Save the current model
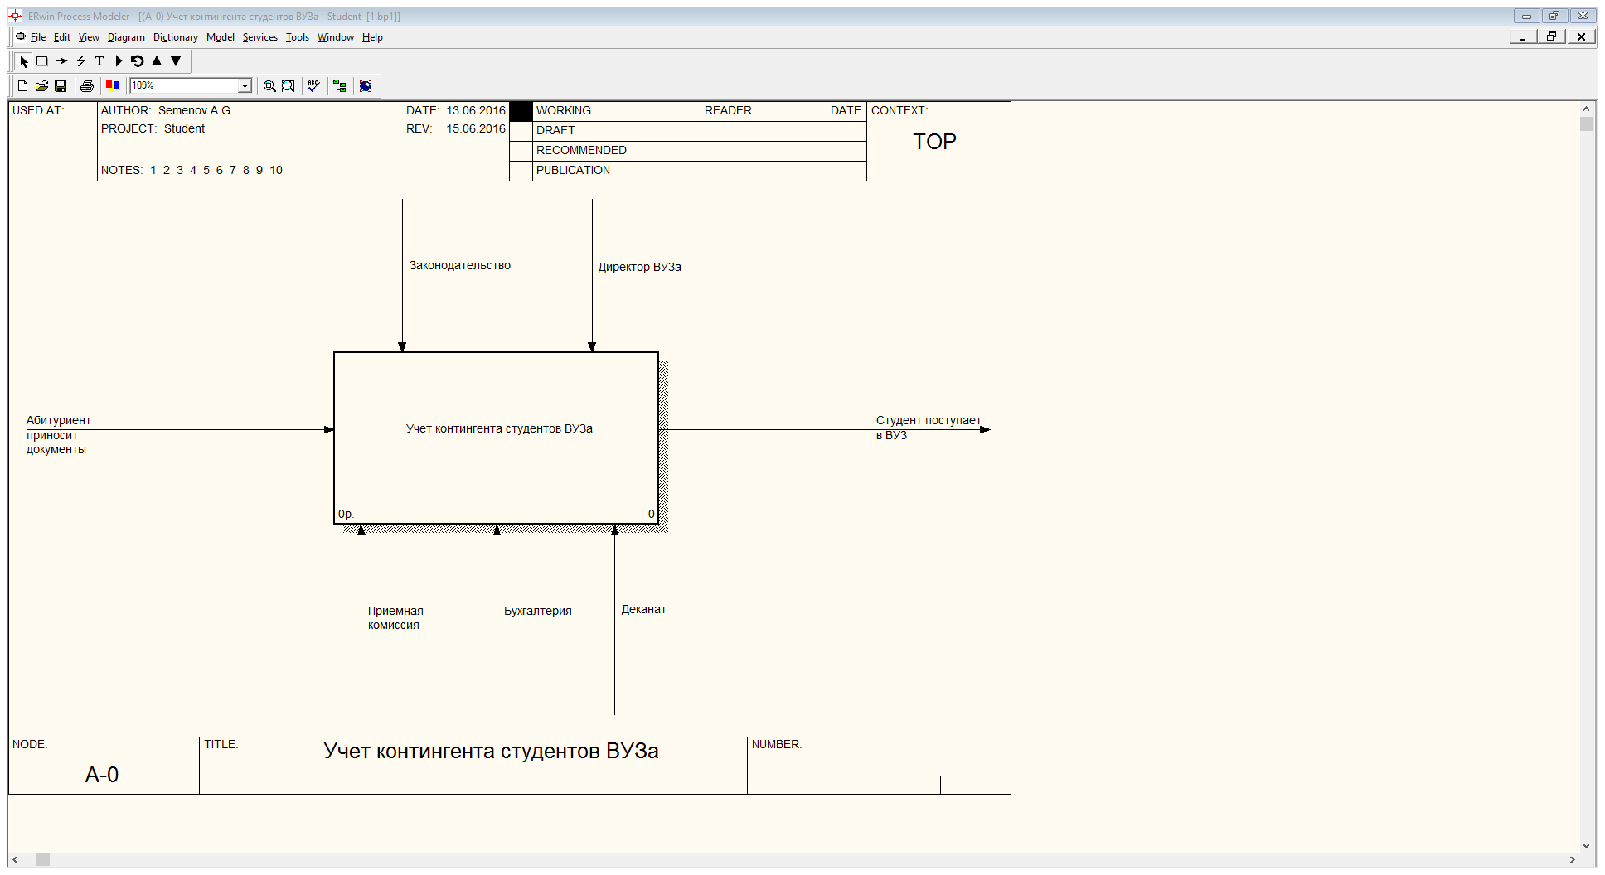 (61, 86)
